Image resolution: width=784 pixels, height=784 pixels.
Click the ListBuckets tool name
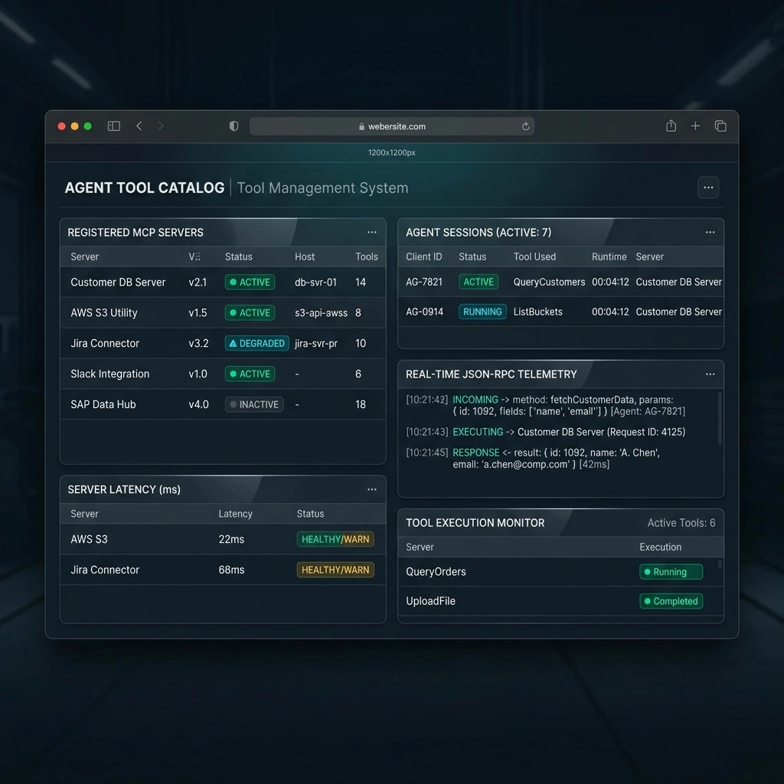pos(538,312)
